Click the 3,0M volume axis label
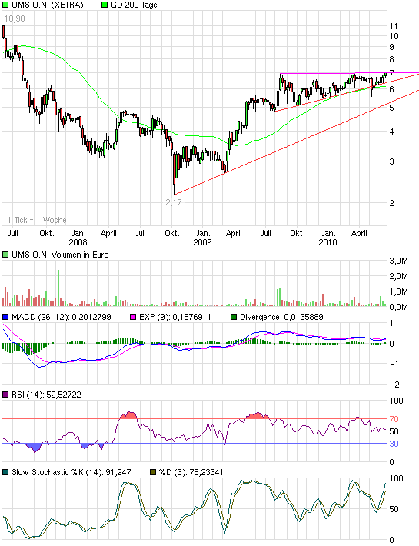The image size is (419, 546). point(398,261)
